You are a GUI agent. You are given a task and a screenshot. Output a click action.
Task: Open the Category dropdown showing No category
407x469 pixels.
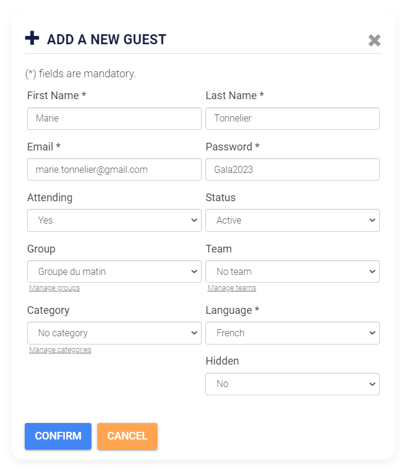[114, 333]
